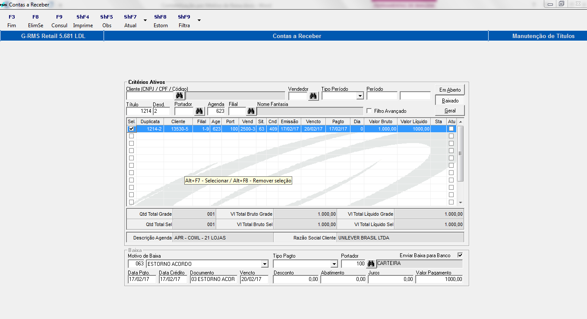Open the Tipo Período dropdown
Image resolution: width=587 pixels, height=319 pixels.
(x=360, y=96)
